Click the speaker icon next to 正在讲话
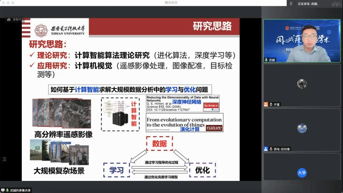The height and width of the screenshot is (193, 343). coord(291,3)
